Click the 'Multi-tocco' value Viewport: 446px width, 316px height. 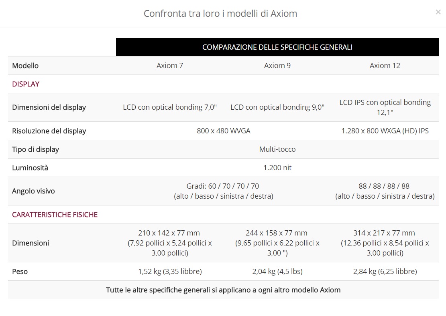coord(277,149)
